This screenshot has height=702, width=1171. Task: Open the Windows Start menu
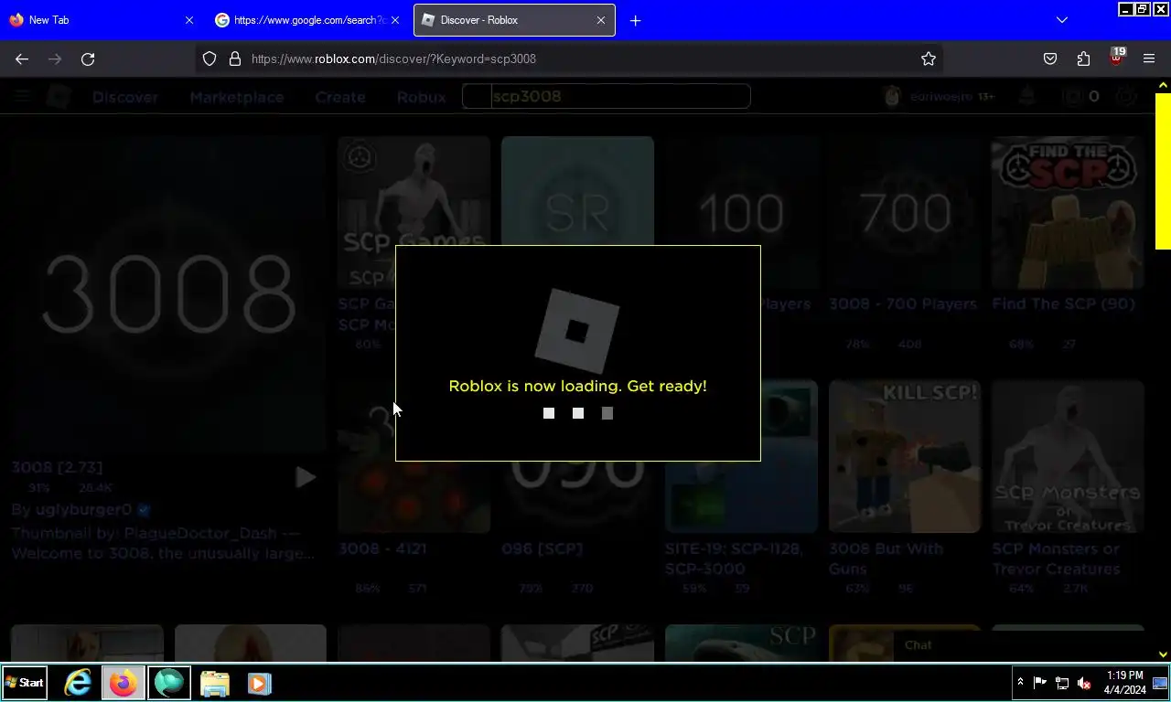coord(25,683)
